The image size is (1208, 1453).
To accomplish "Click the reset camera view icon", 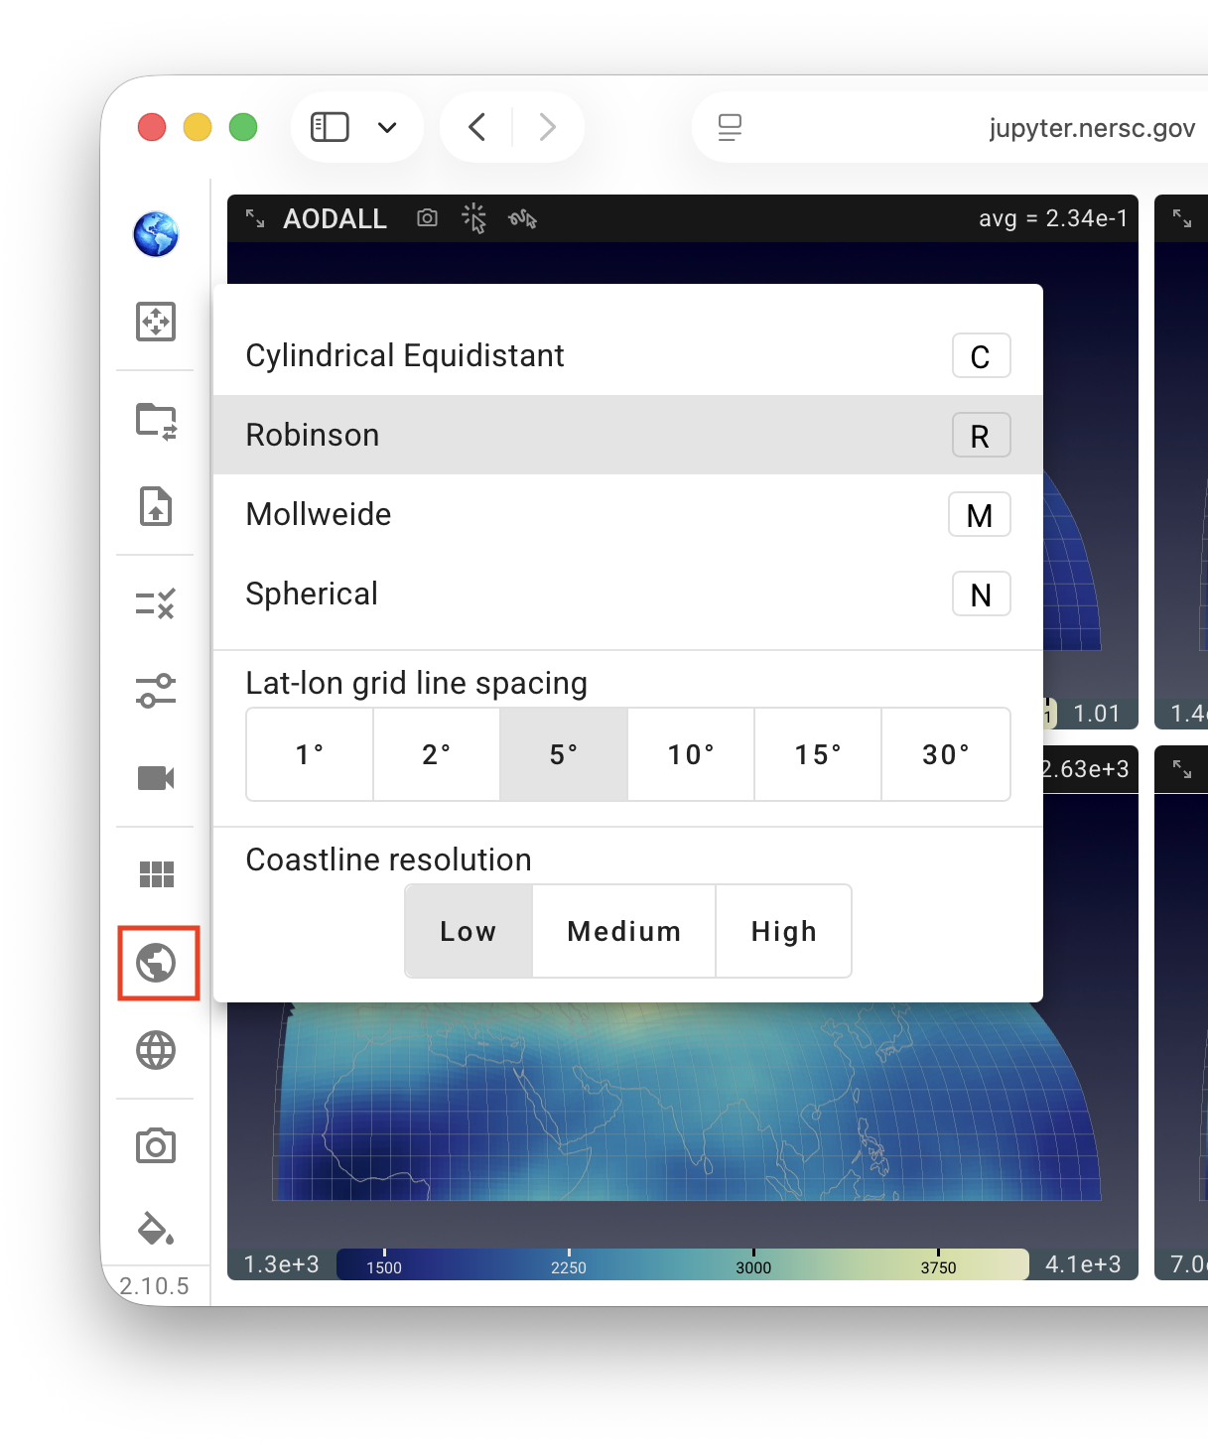I will pyautogui.click(x=156, y=322).
